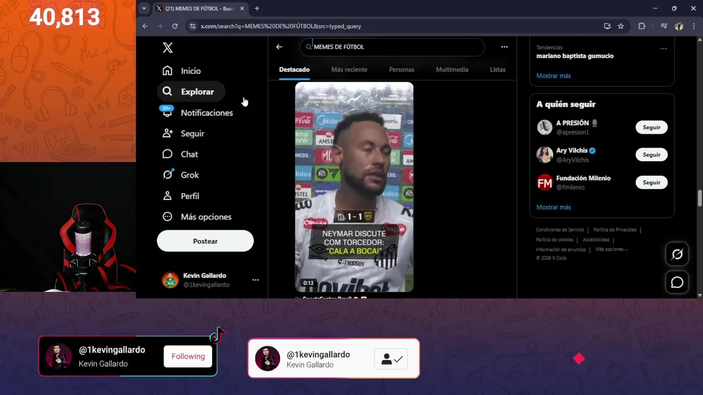This screenshot has width=703, height=395.
Task: Go to Perfil in sidebar
Action: pyautogui.click(x=181, y=196)
